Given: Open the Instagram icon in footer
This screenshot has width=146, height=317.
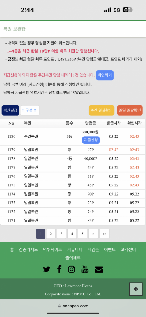Looking at the screenshot, I should point(72,269).
